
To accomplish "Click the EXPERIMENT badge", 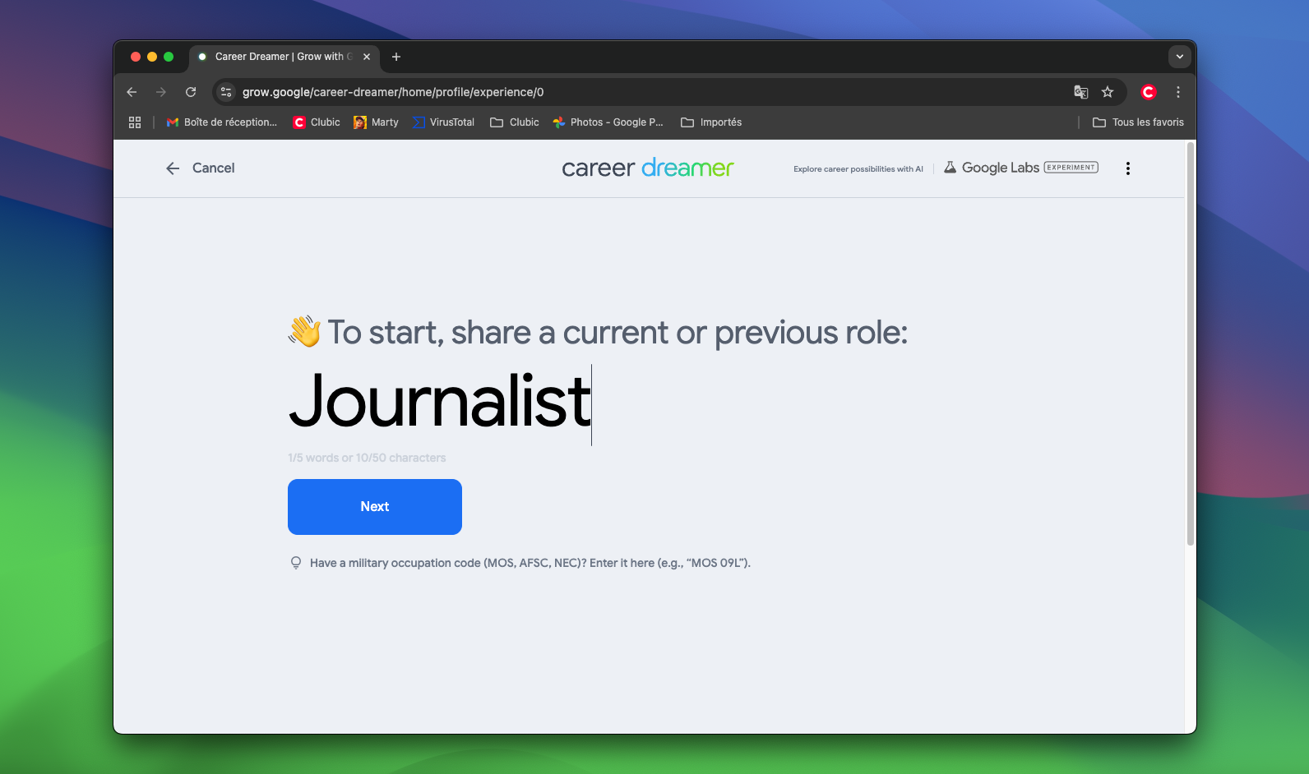I will (x=1071, y=168).
